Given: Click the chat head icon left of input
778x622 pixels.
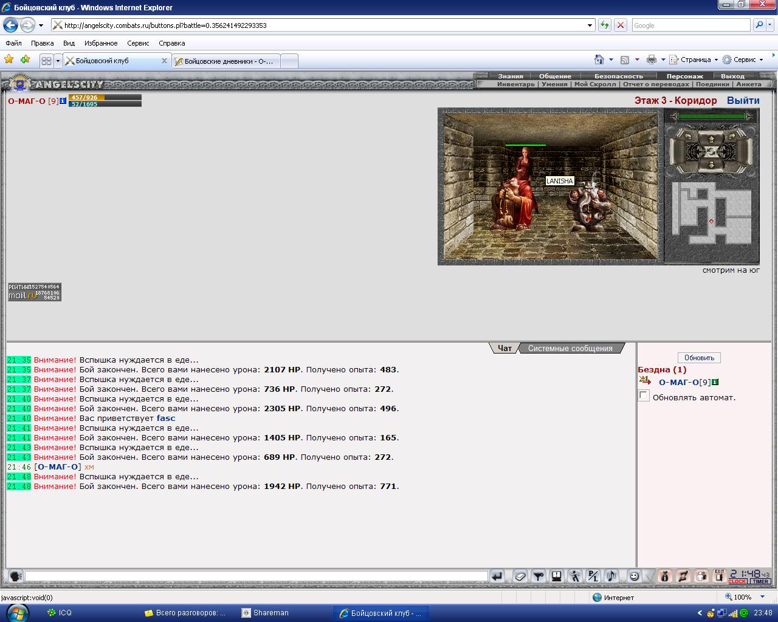Looking at the screenshot, I should pos(15,576).
